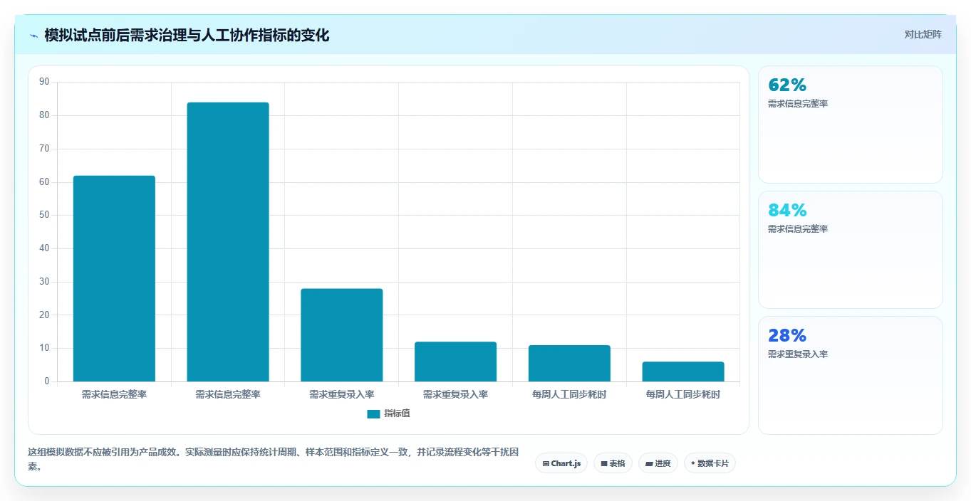Click the y-axis value 90
This screenshot has height=501, width=971.
click(44, 82)
